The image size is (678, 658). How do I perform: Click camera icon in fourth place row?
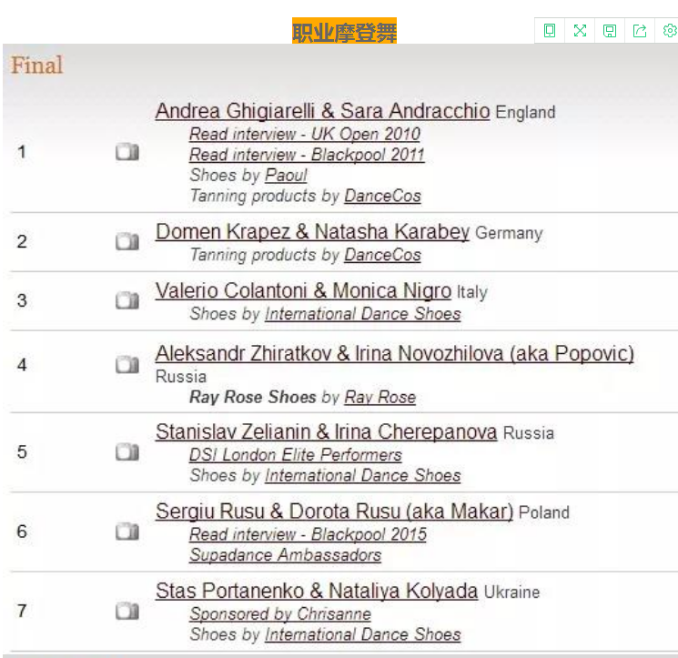[x=127, y=364]
